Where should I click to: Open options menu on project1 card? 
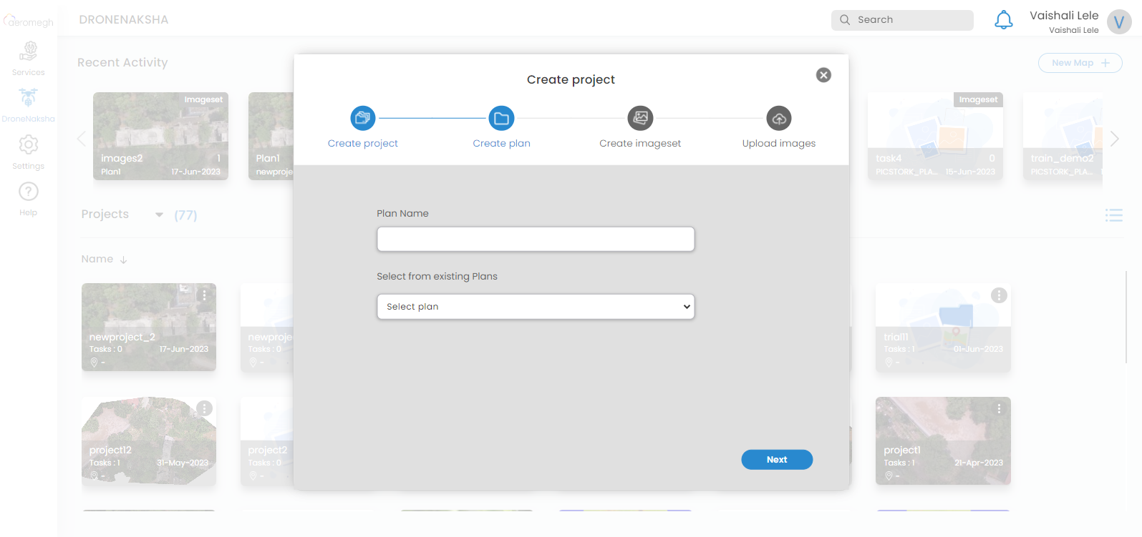point(999,408)
